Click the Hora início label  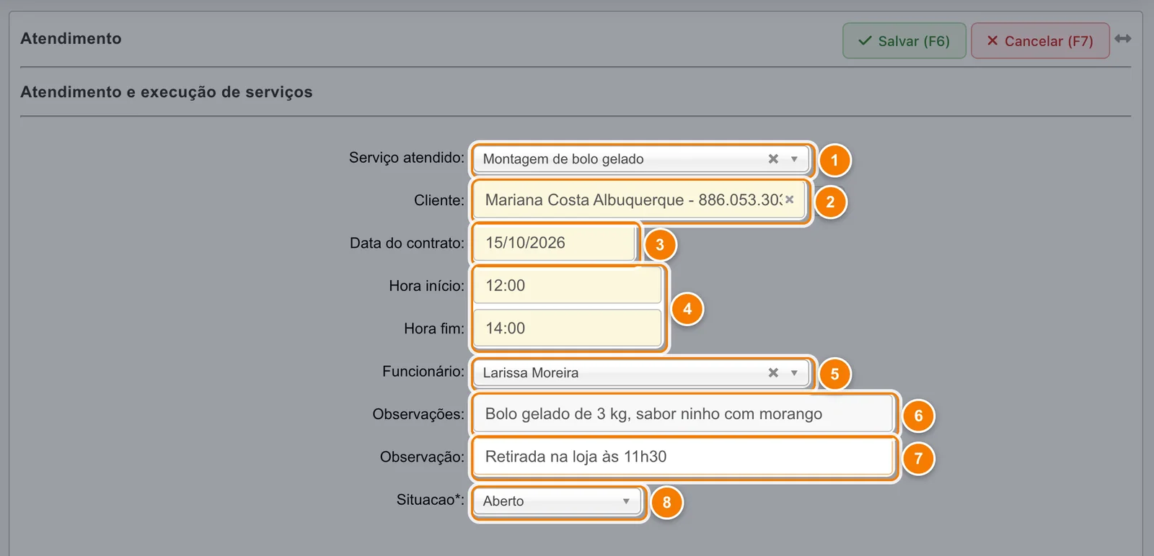coord(427,286)
